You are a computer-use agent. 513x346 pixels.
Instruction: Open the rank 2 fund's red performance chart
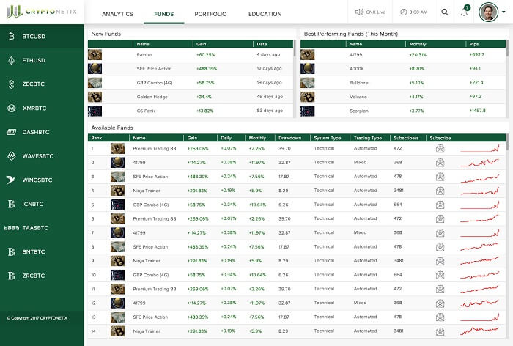tap(480, 162)
